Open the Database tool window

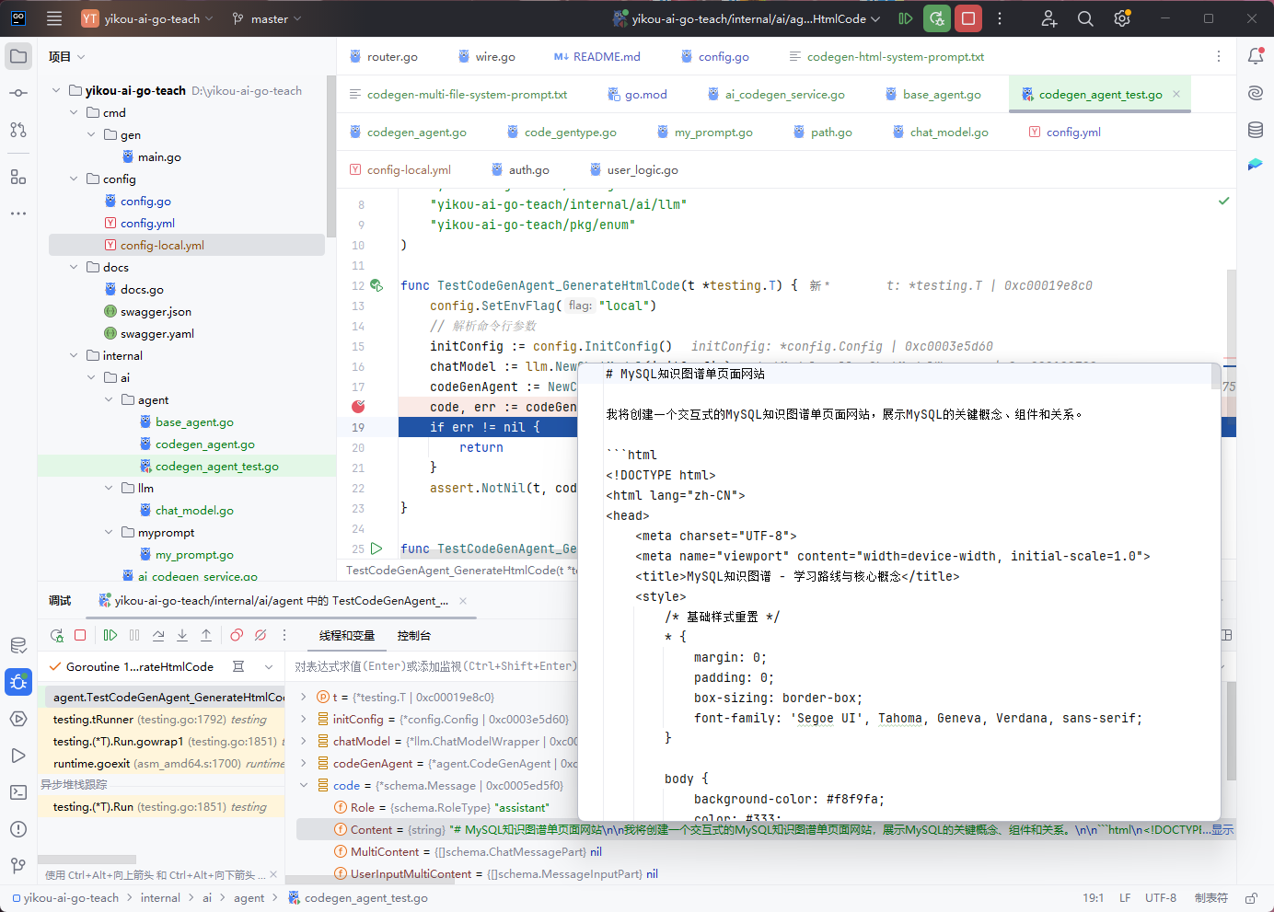(x=1256, y=130)
